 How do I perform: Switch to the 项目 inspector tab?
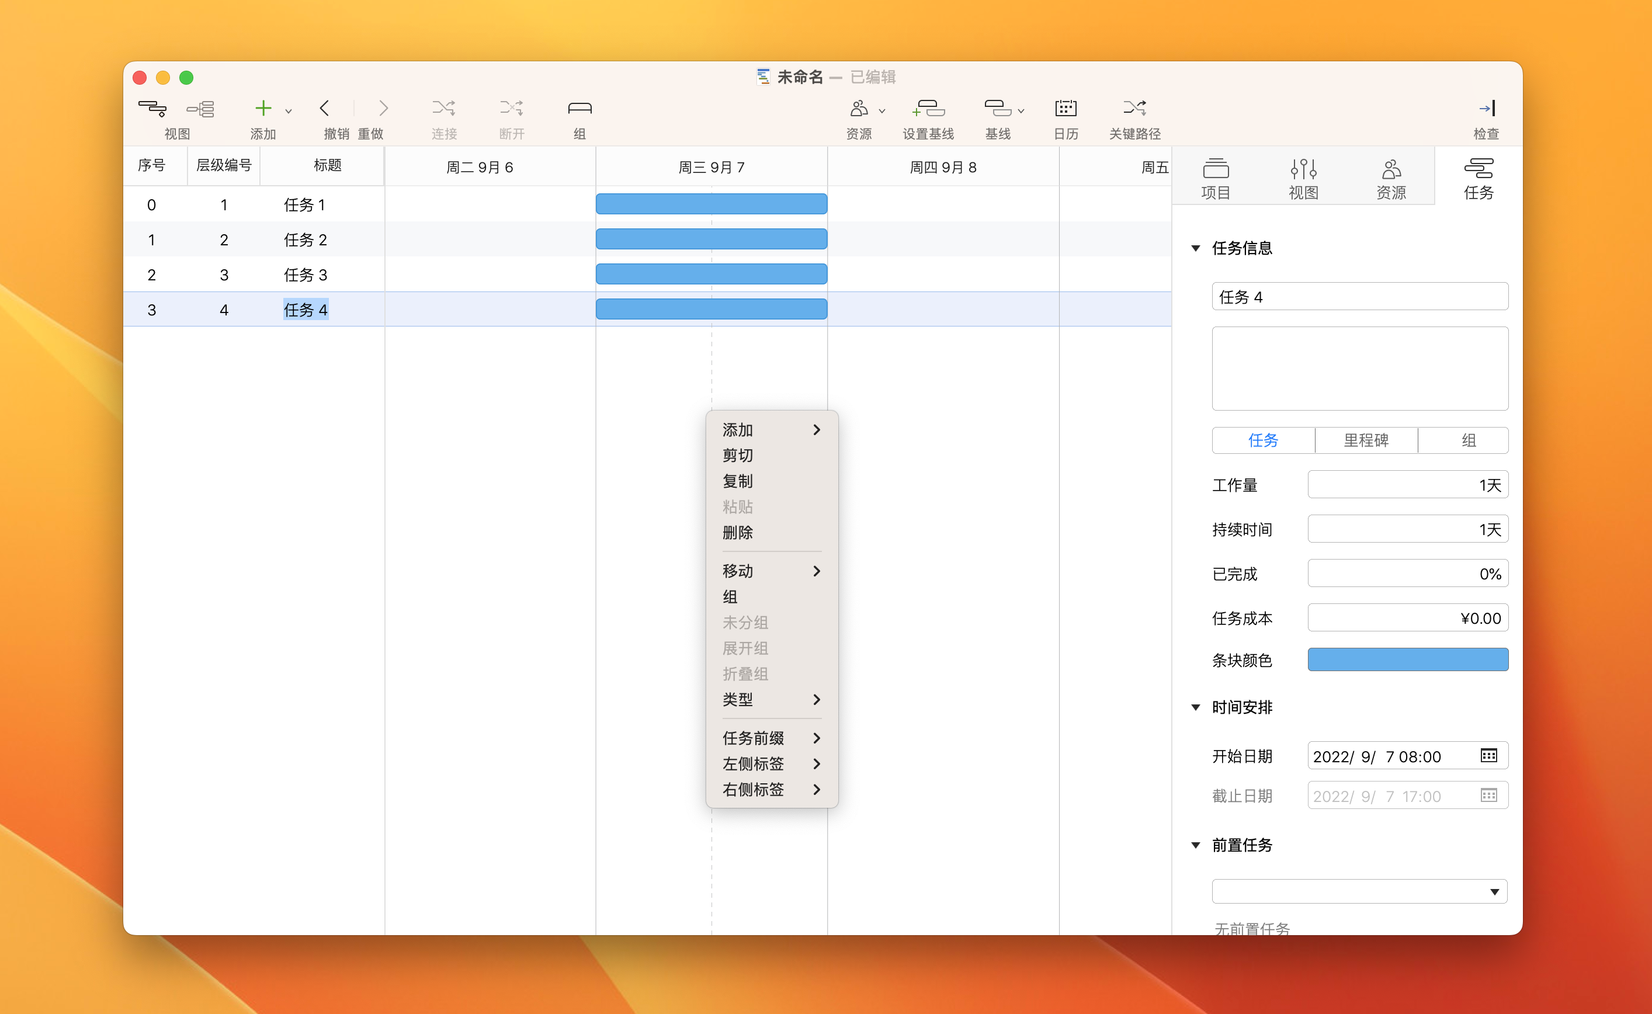[x=1216, y=176]
